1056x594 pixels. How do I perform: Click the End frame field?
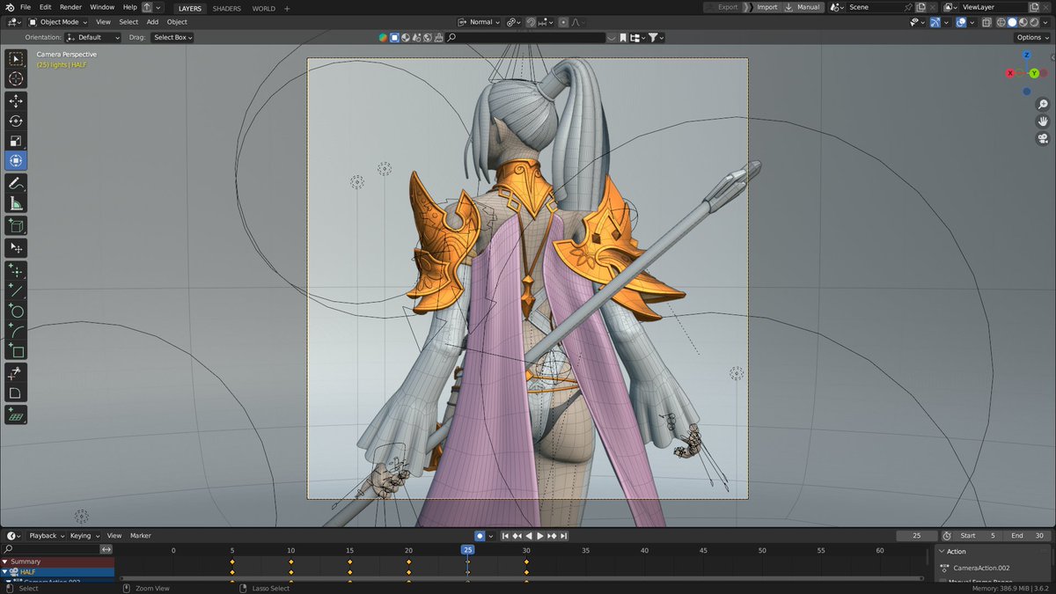[1029, 535]
